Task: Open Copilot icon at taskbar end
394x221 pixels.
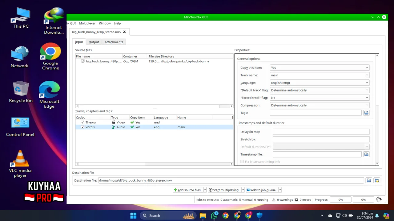Action: point(386,215)
